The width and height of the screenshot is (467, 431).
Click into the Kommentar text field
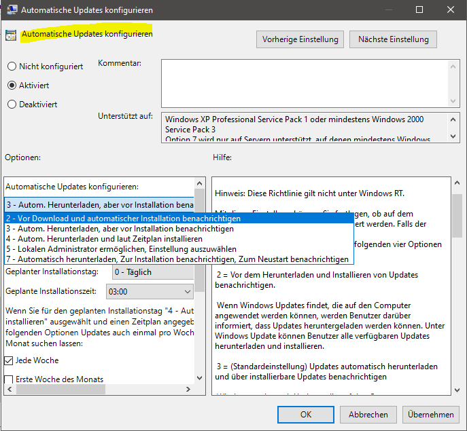coord(305,83)
